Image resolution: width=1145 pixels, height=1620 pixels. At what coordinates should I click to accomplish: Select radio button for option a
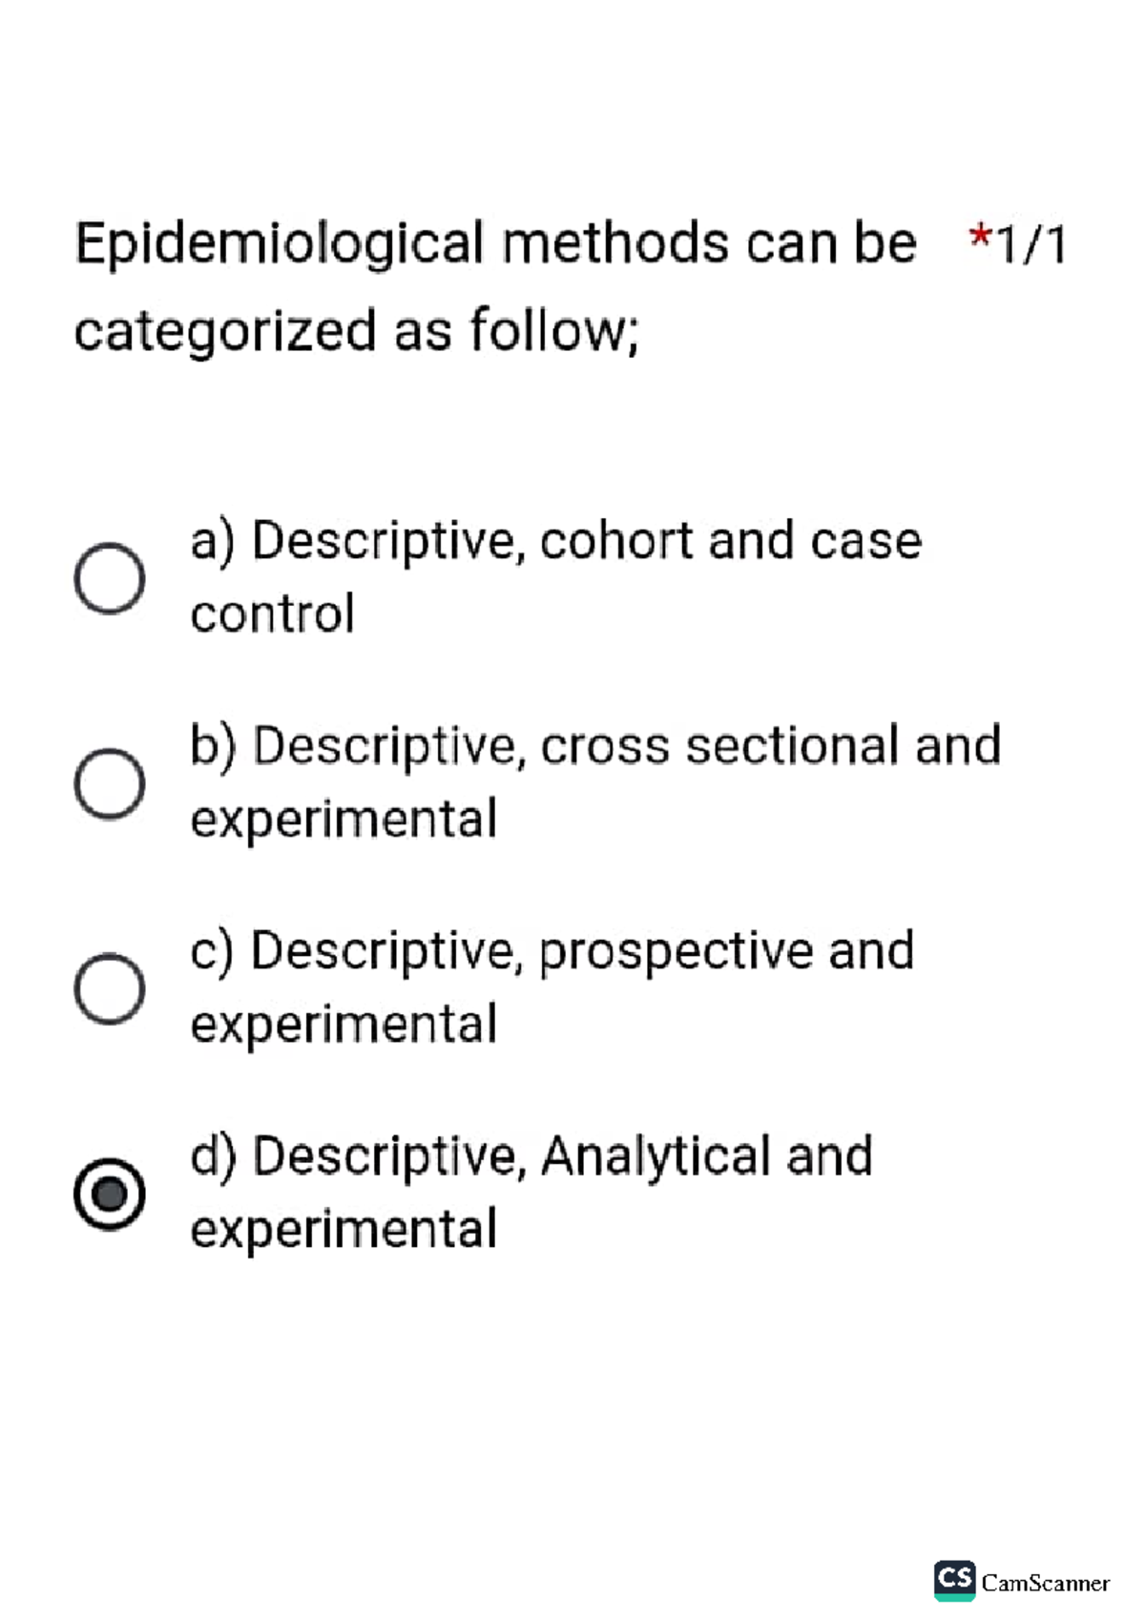click(x=110, y=578)
